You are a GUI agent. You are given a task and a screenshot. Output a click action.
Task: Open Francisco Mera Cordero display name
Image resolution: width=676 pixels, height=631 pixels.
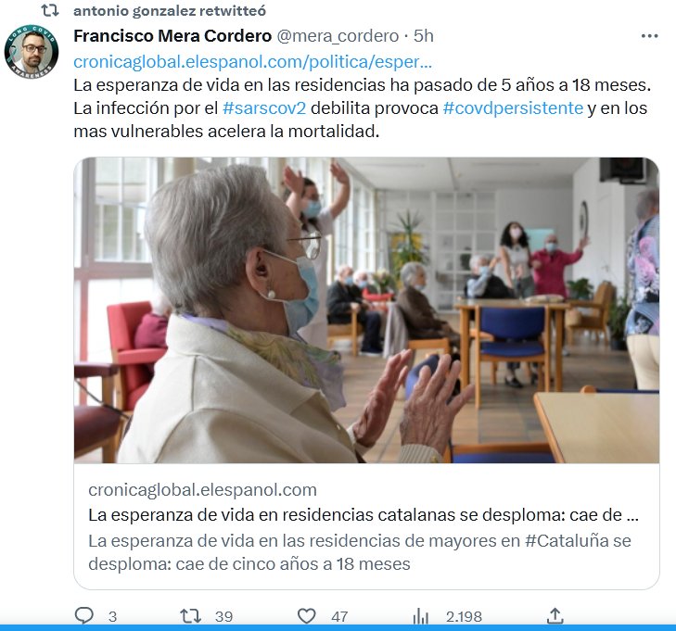tap(172, 36)
